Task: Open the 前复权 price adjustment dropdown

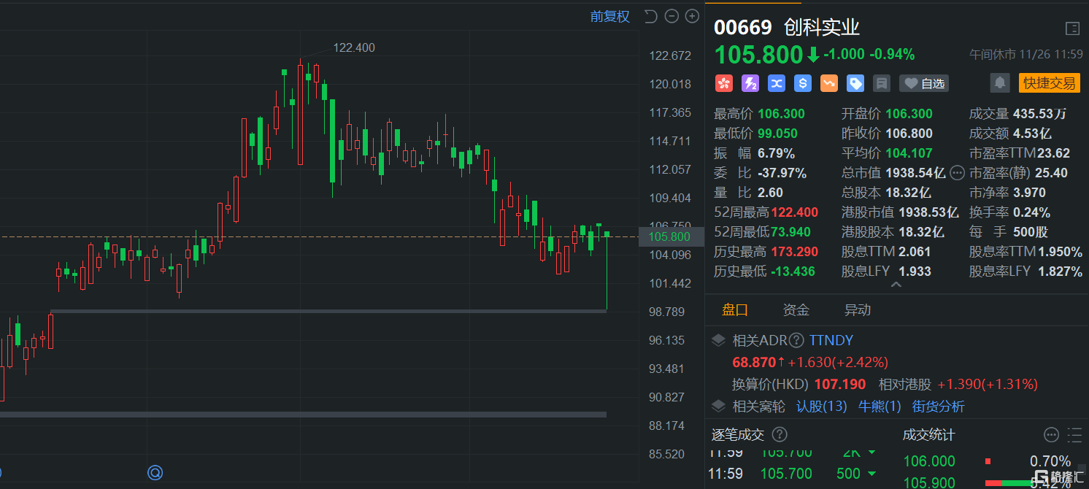Action: pos(609,17)
